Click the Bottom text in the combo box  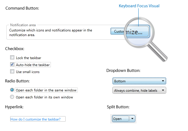point(120,81)
